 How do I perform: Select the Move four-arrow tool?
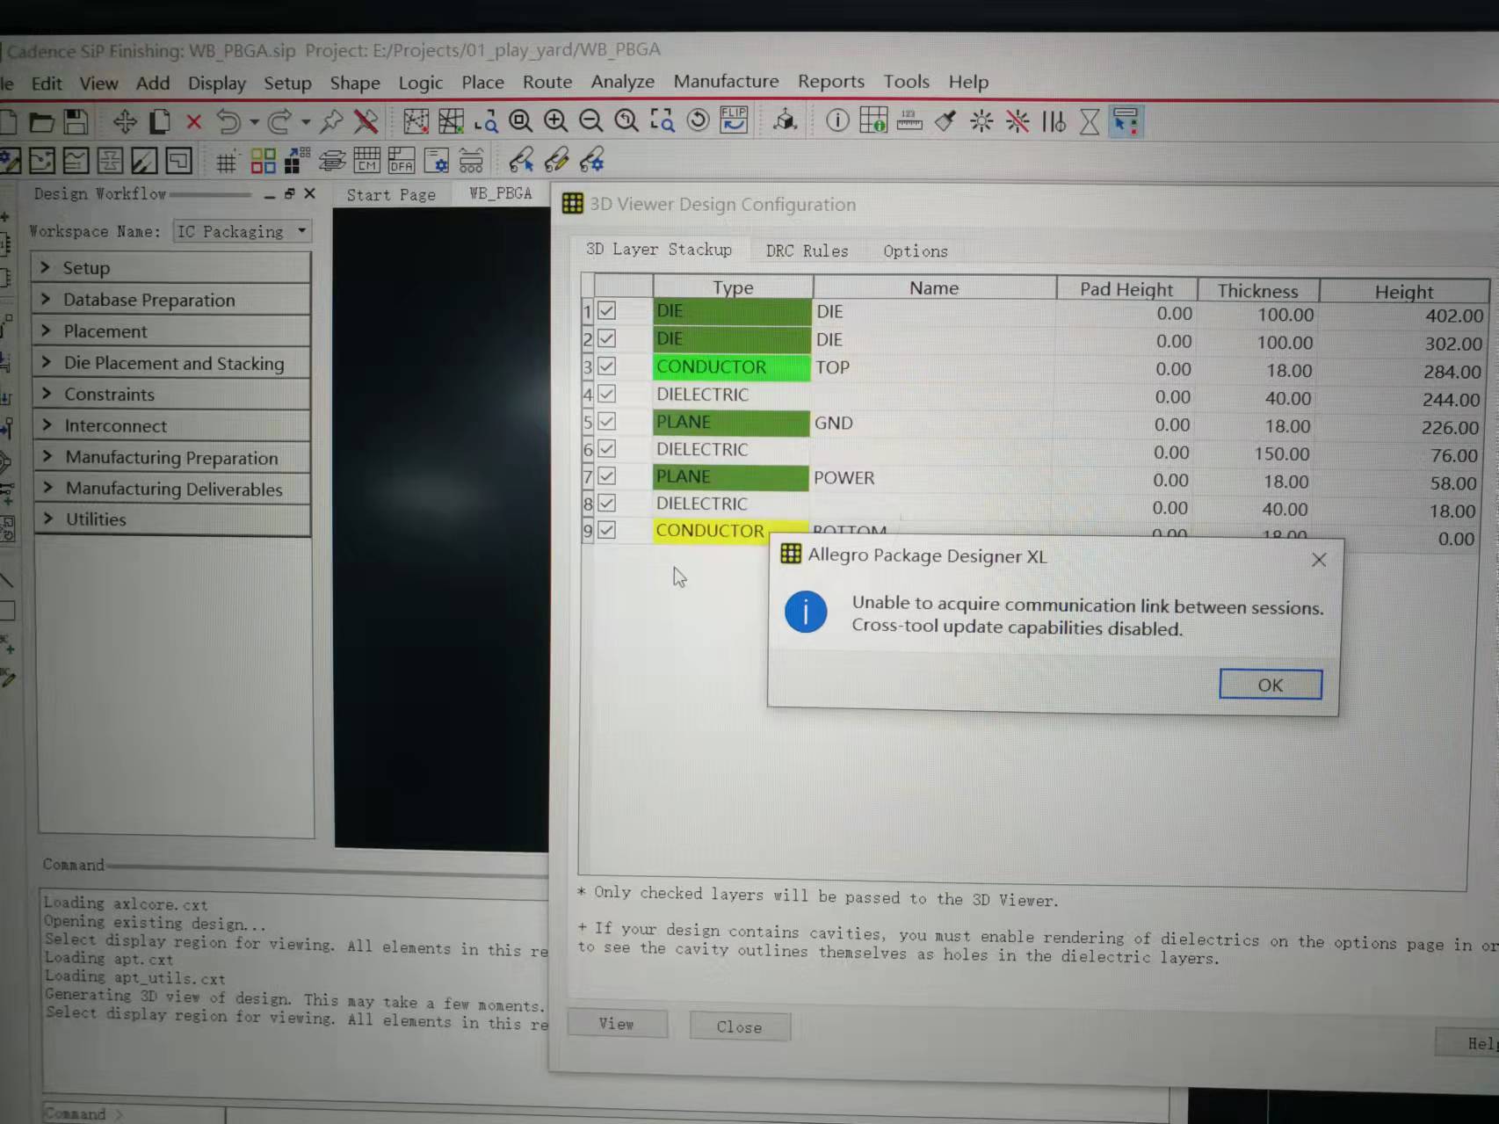tap(125, 121)
